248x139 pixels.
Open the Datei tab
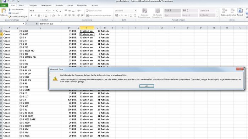[4, 5]
